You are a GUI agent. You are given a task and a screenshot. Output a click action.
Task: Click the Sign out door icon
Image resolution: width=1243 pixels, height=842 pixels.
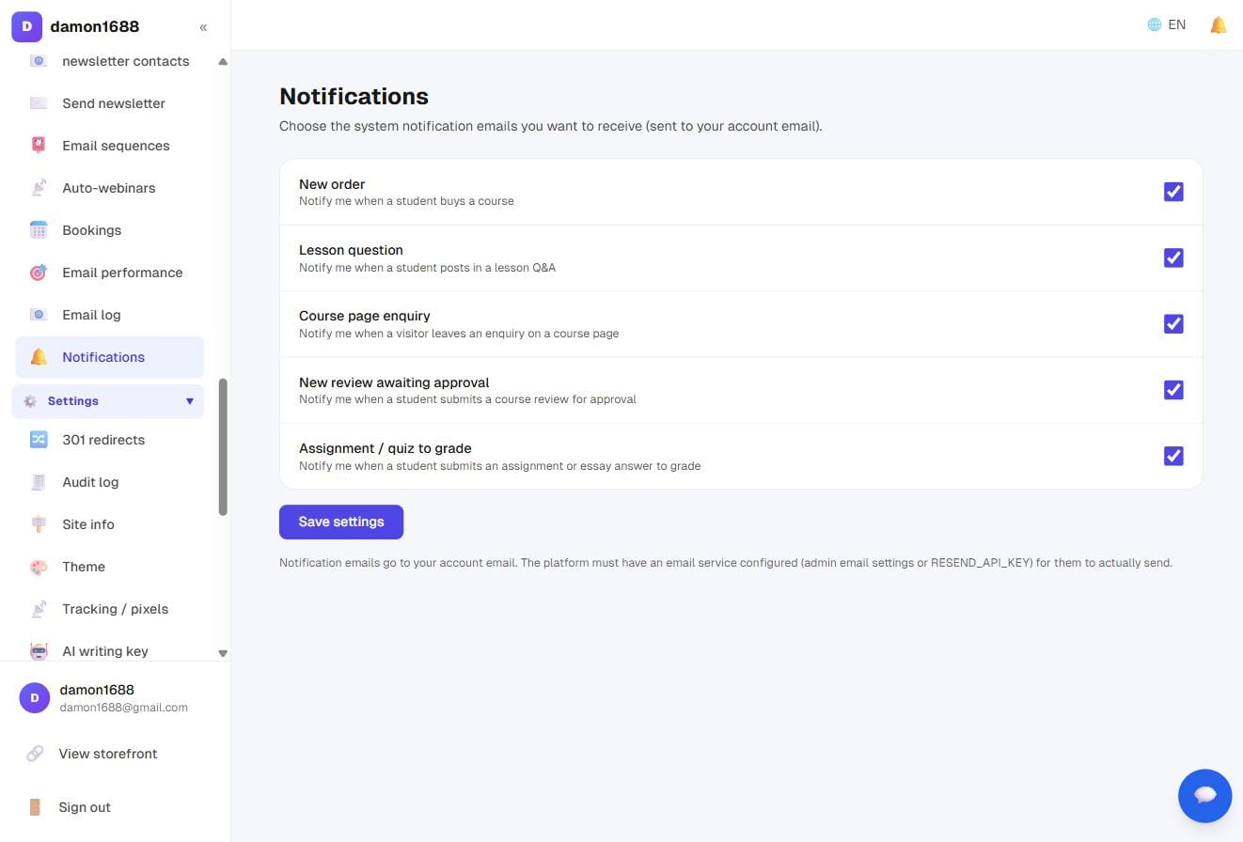35,807
